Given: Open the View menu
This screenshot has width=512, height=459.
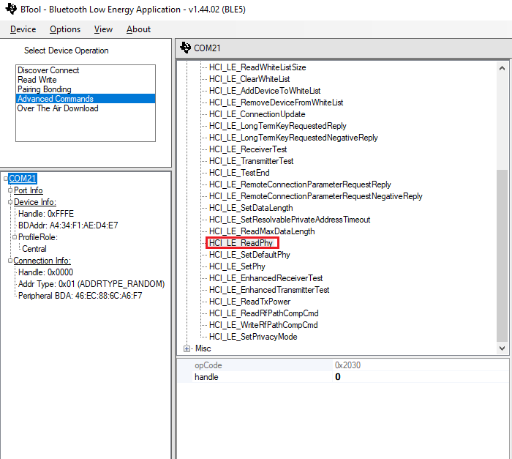Looking at the screenshot, I should [104, 29].
